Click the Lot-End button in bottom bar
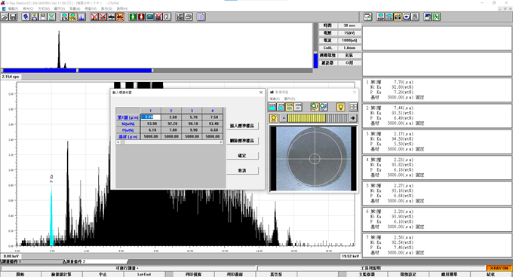This screenshot has width=513, height=277. point(144,275)
